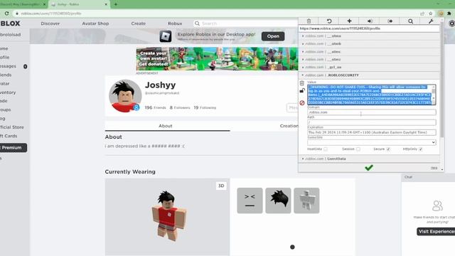
Task: Collapse the .ROBLOSECURITY cookie row
Action: [x=369, y=75]
